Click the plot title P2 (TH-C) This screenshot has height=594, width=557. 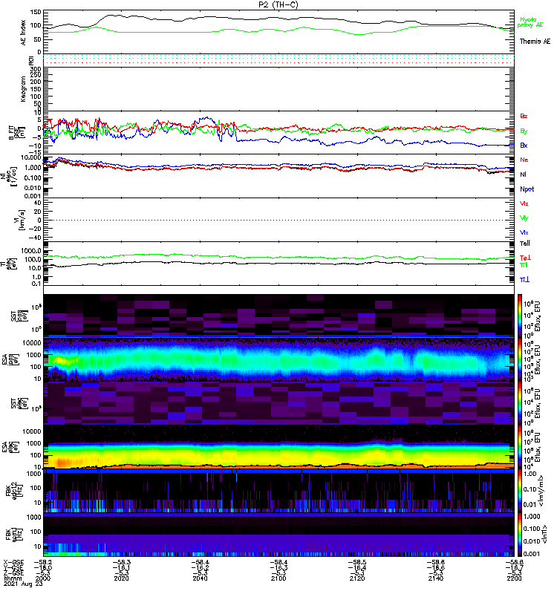278,4
